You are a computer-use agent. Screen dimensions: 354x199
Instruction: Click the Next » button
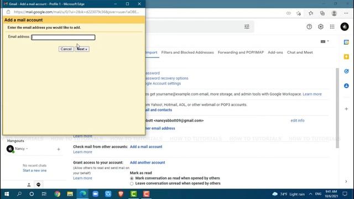[82, 49]
